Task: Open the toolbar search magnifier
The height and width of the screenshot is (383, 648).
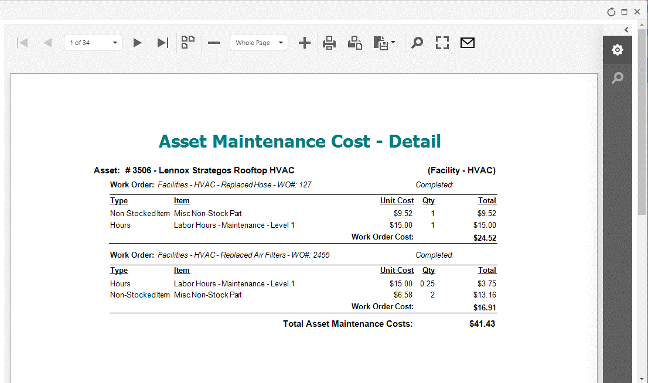Action: click(x=417, y=43)
